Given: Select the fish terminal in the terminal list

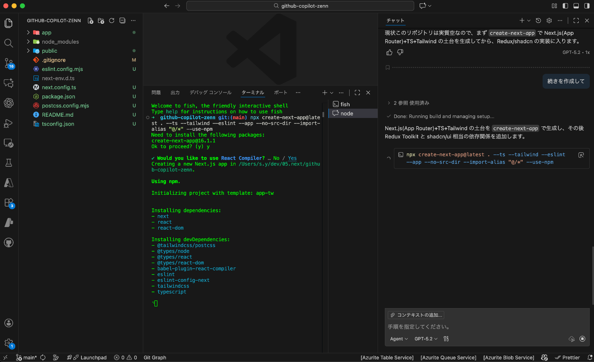Looking at the screenshot, I should (353, 104).
